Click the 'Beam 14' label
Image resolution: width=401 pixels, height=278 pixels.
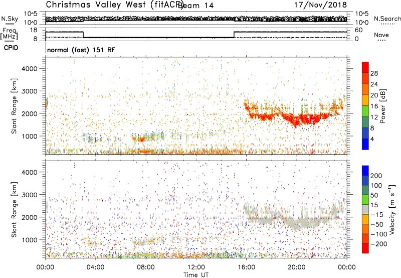tap(195, 6)
